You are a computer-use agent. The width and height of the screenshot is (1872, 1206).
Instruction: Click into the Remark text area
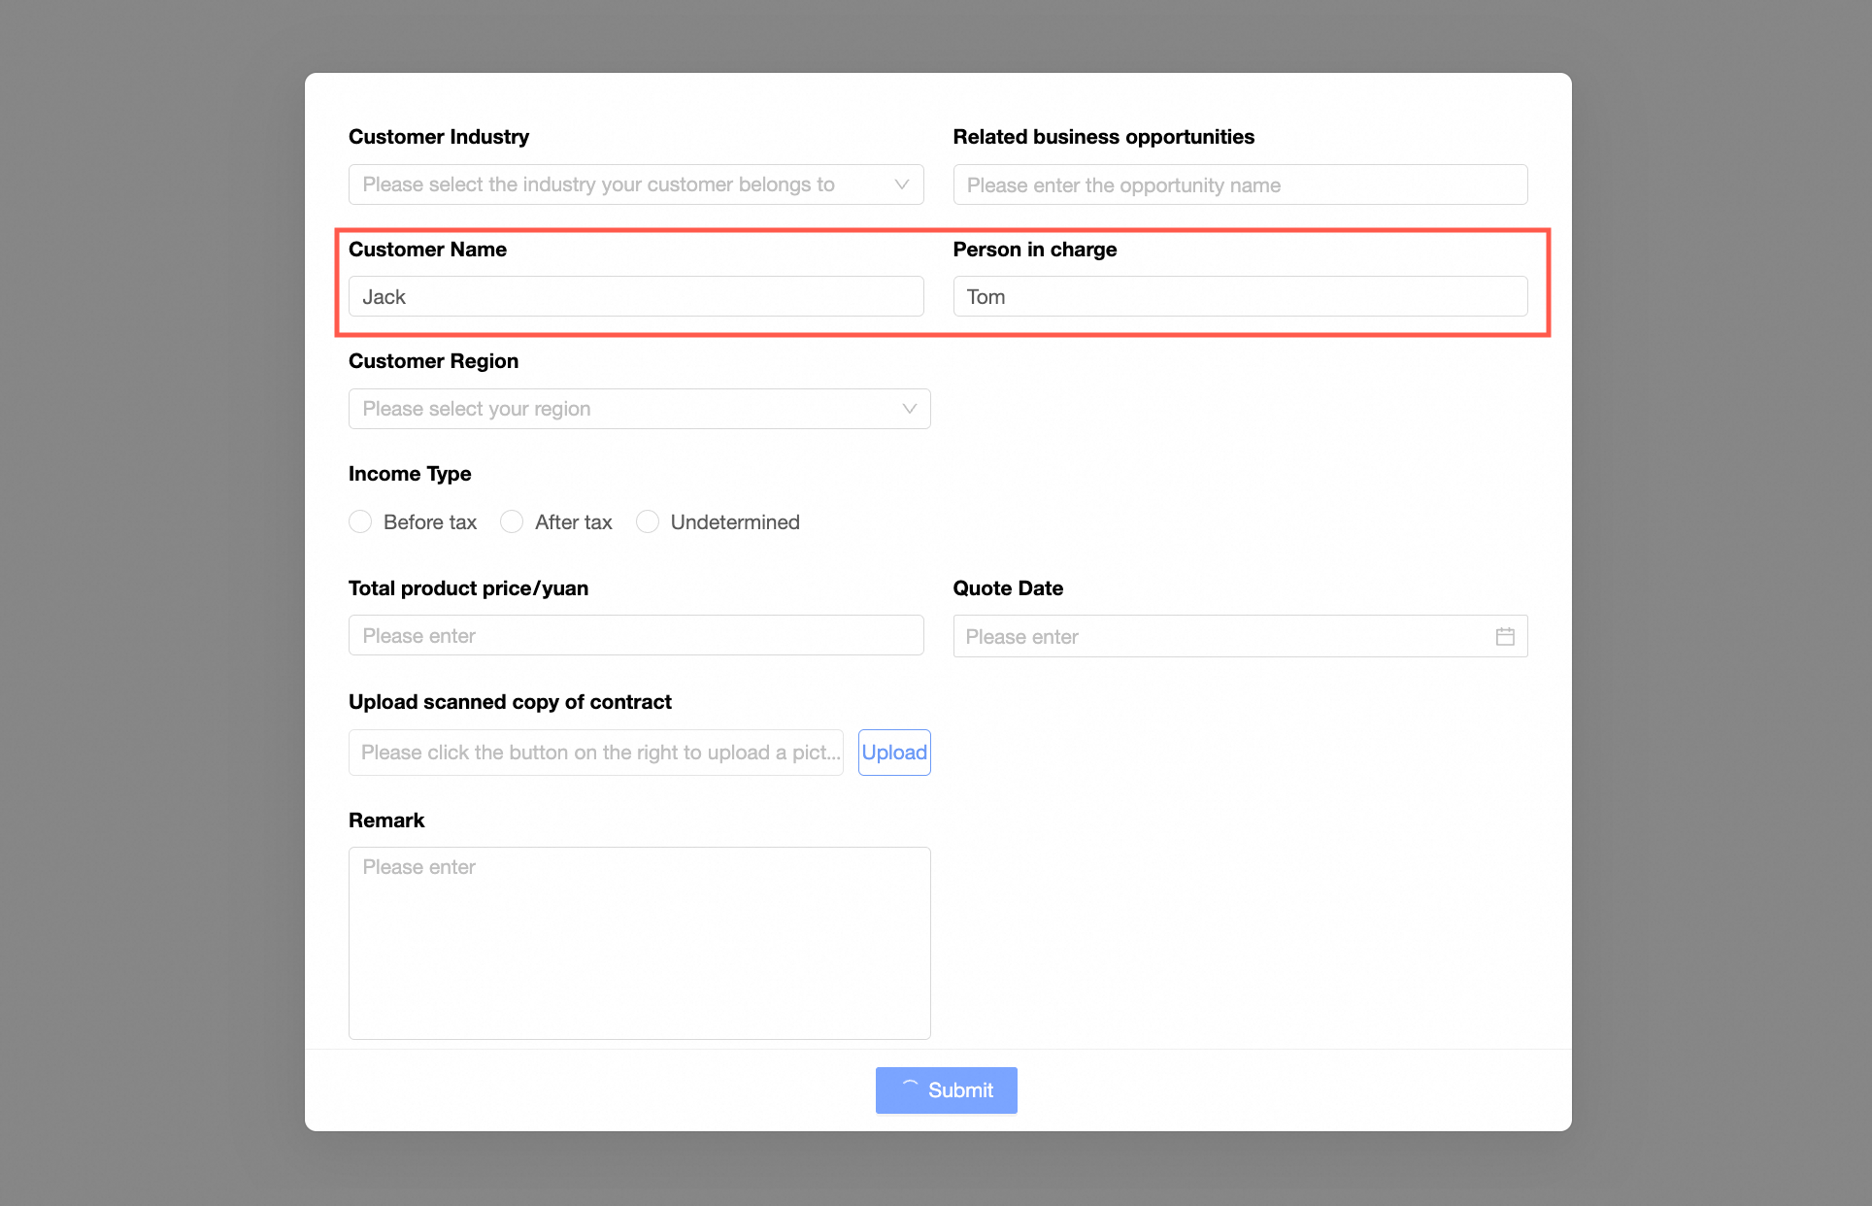point(639,943)
